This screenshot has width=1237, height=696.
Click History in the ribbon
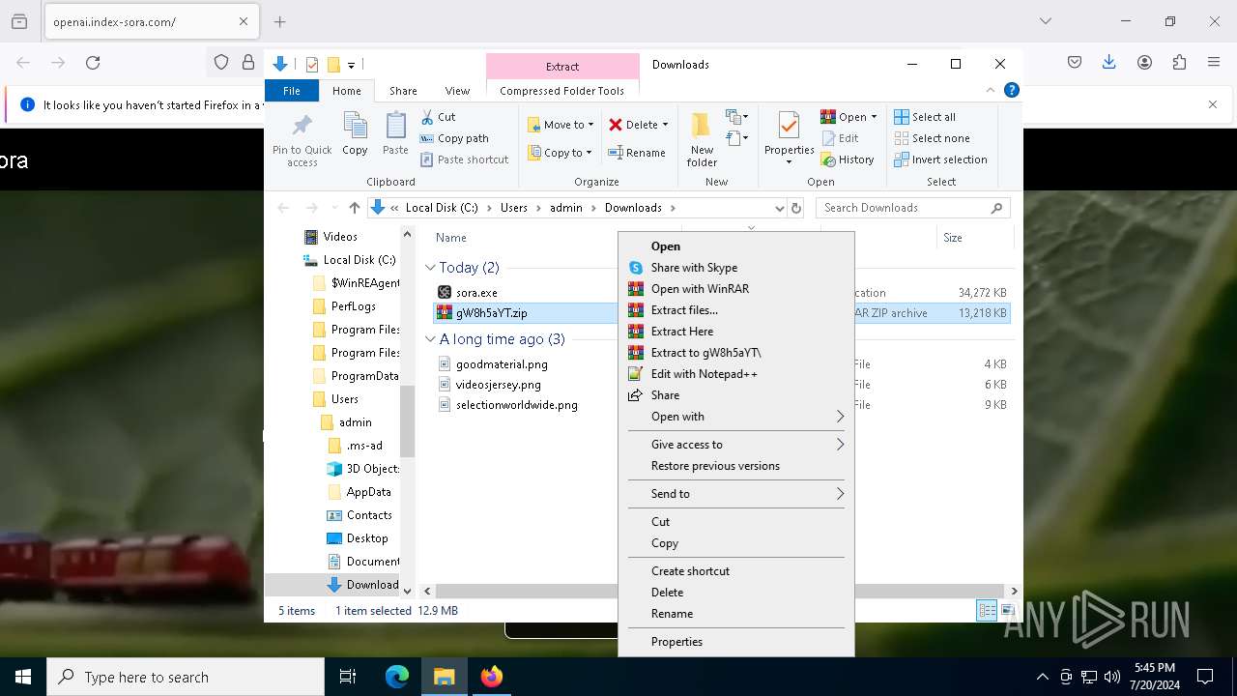tap(848, 159)
